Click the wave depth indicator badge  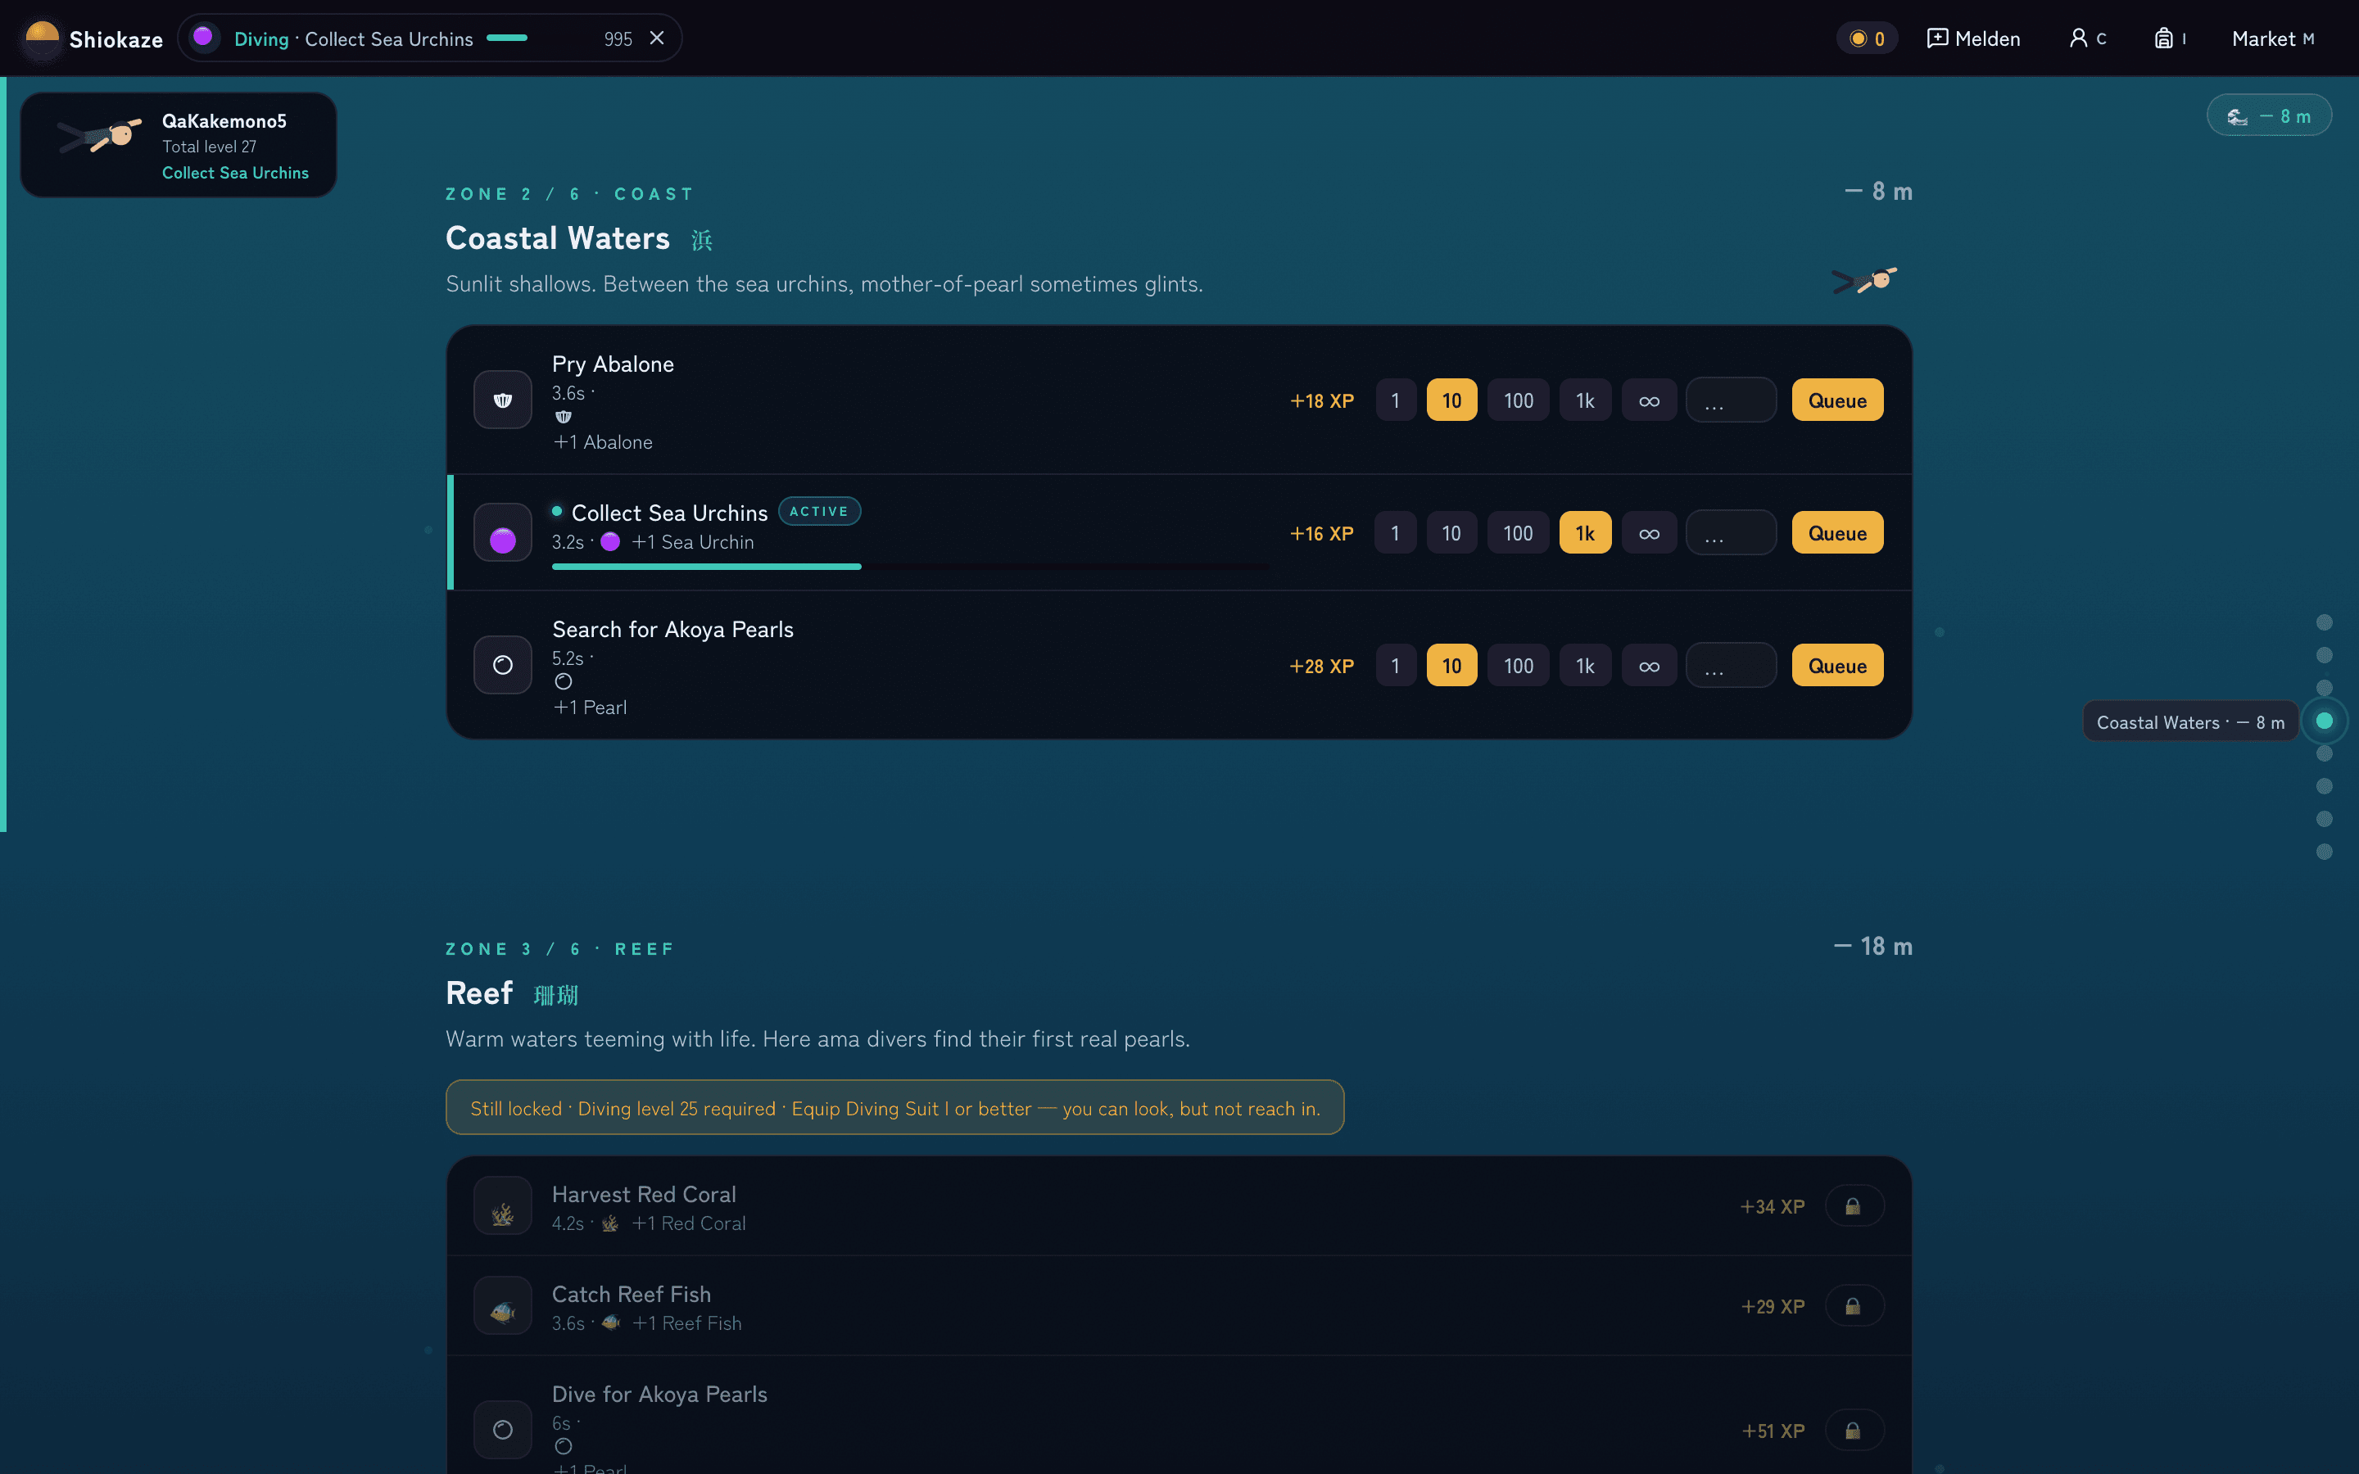click(x=2268, y=116)
